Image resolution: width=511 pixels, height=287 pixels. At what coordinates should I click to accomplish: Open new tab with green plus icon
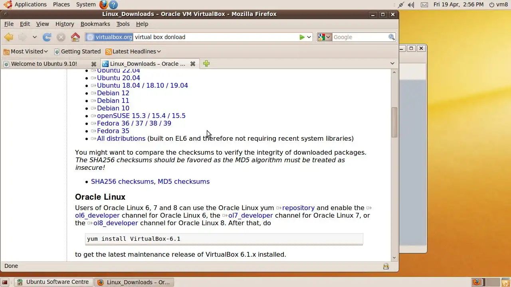point(206,64)
